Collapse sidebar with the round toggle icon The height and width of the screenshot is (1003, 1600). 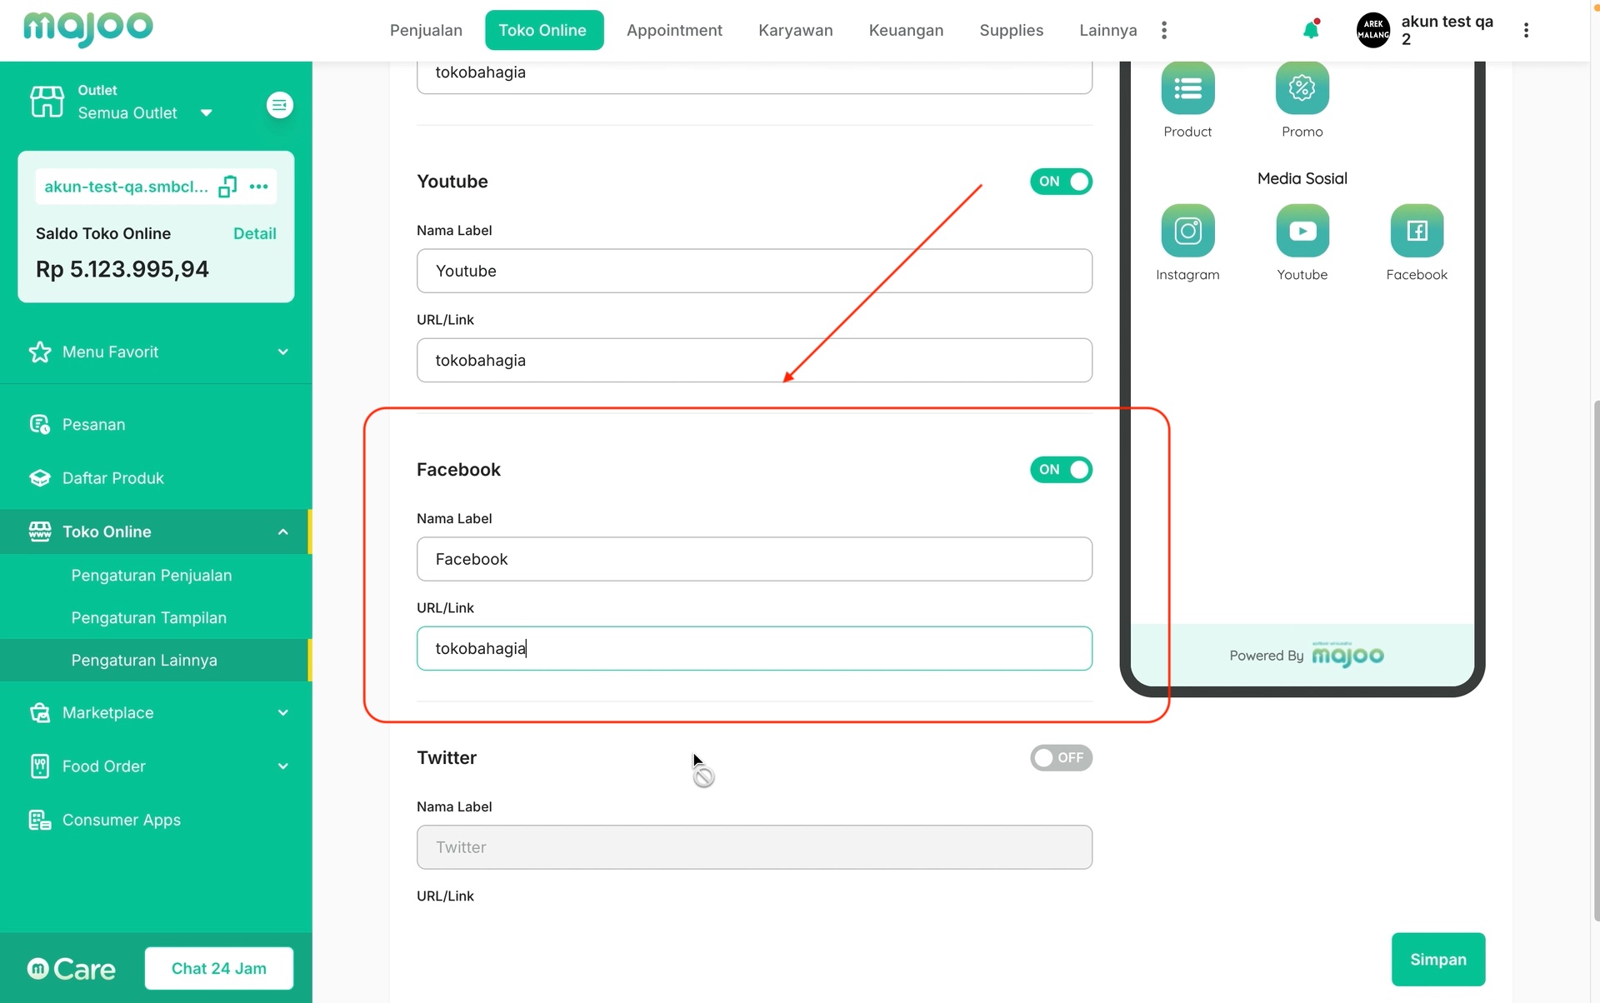pyautogui.click(x=279, y=105)
